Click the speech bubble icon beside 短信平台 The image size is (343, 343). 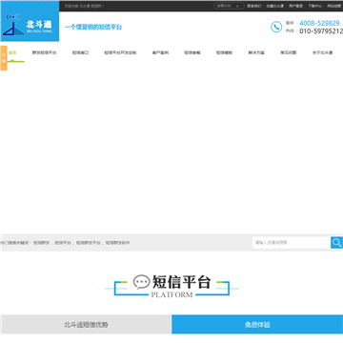[x=141, y=282]
